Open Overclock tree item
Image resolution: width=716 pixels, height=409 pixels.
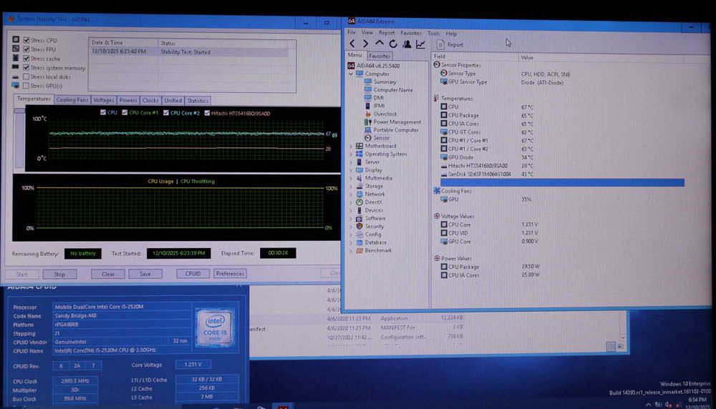tap(385, 114)
